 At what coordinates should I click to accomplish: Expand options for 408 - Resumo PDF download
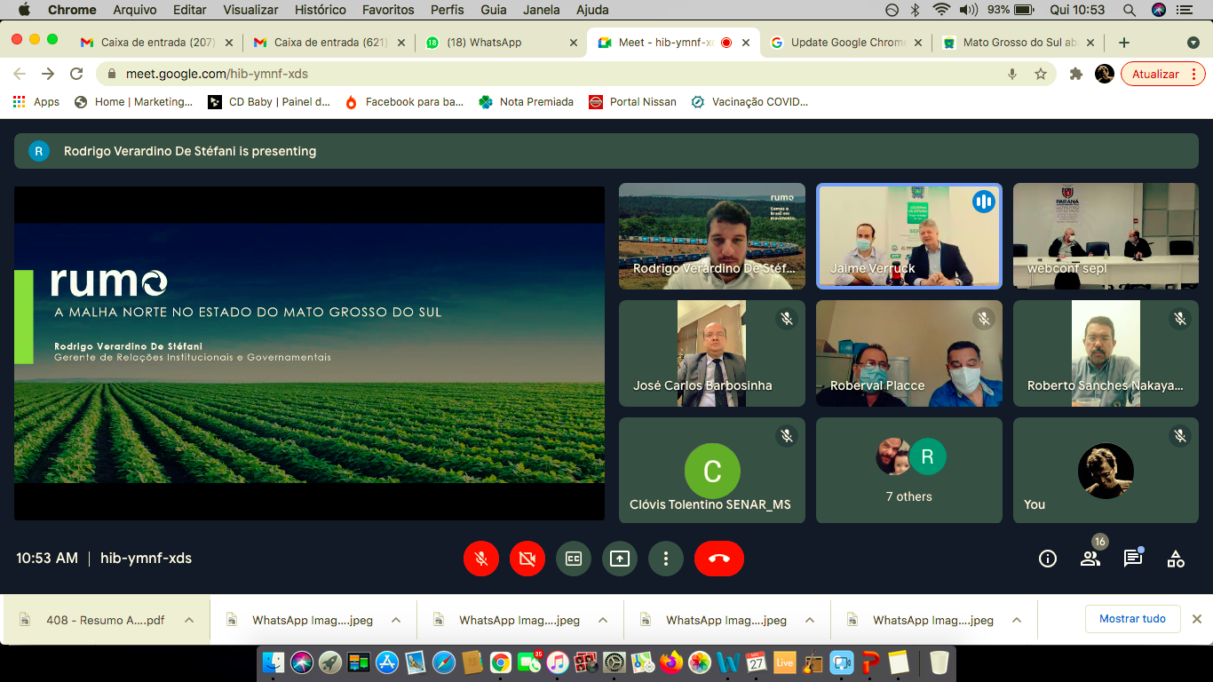(x=189, y=620)
